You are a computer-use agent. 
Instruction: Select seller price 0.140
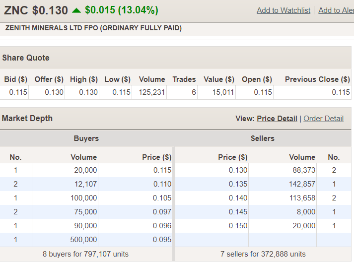tap(238, 198)
